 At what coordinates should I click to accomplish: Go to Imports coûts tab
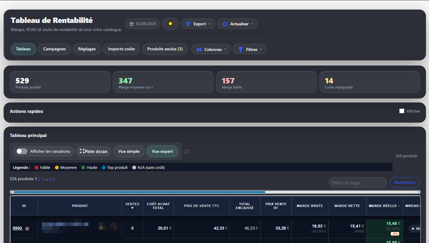click(122, 49)
